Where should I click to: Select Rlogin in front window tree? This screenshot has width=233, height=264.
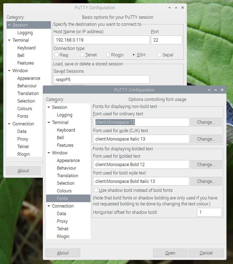63,236
